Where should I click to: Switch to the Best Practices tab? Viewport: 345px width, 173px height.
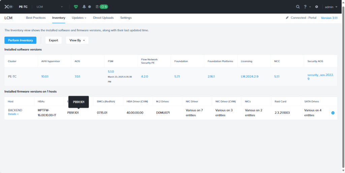[36, 18]
